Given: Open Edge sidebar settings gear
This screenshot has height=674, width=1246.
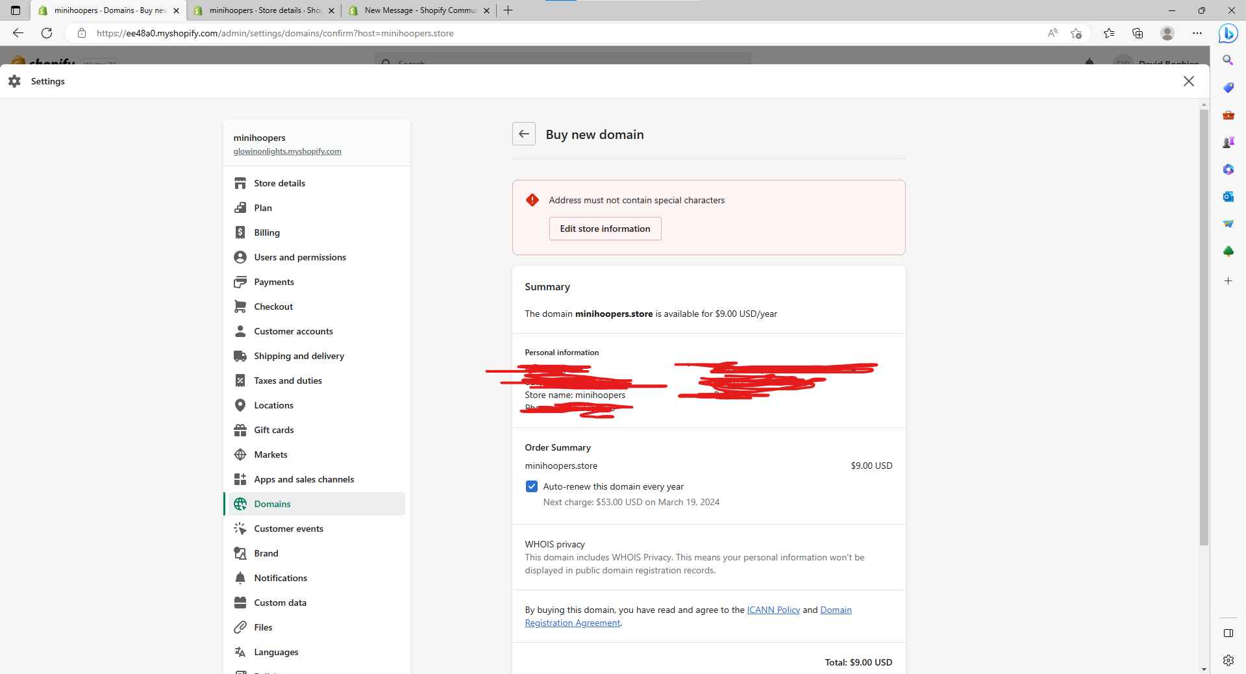Looking at the screenshot, I should [1228, 660].
